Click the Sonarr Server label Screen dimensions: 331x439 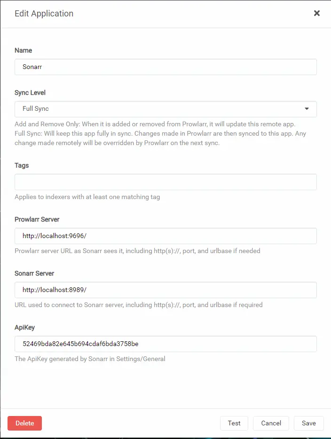pos(35,273)
